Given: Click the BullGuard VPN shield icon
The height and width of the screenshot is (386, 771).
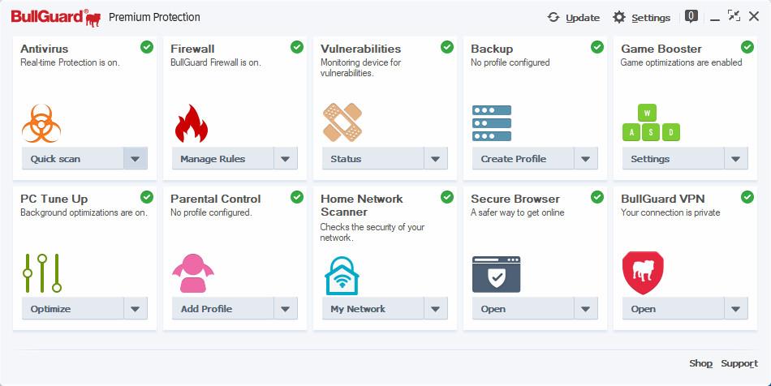Looking at the screenshot, I should click(x=643, y=272).
